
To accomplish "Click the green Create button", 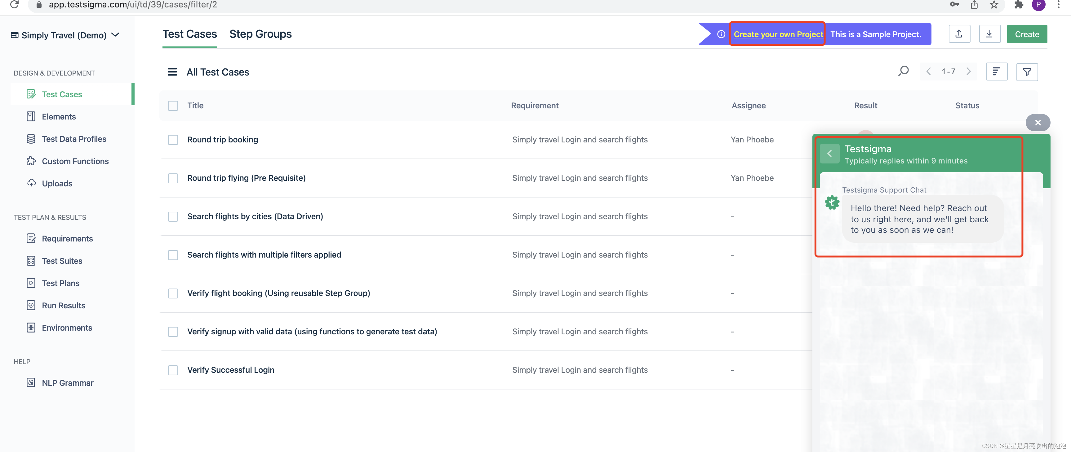I will point(1027,34).
